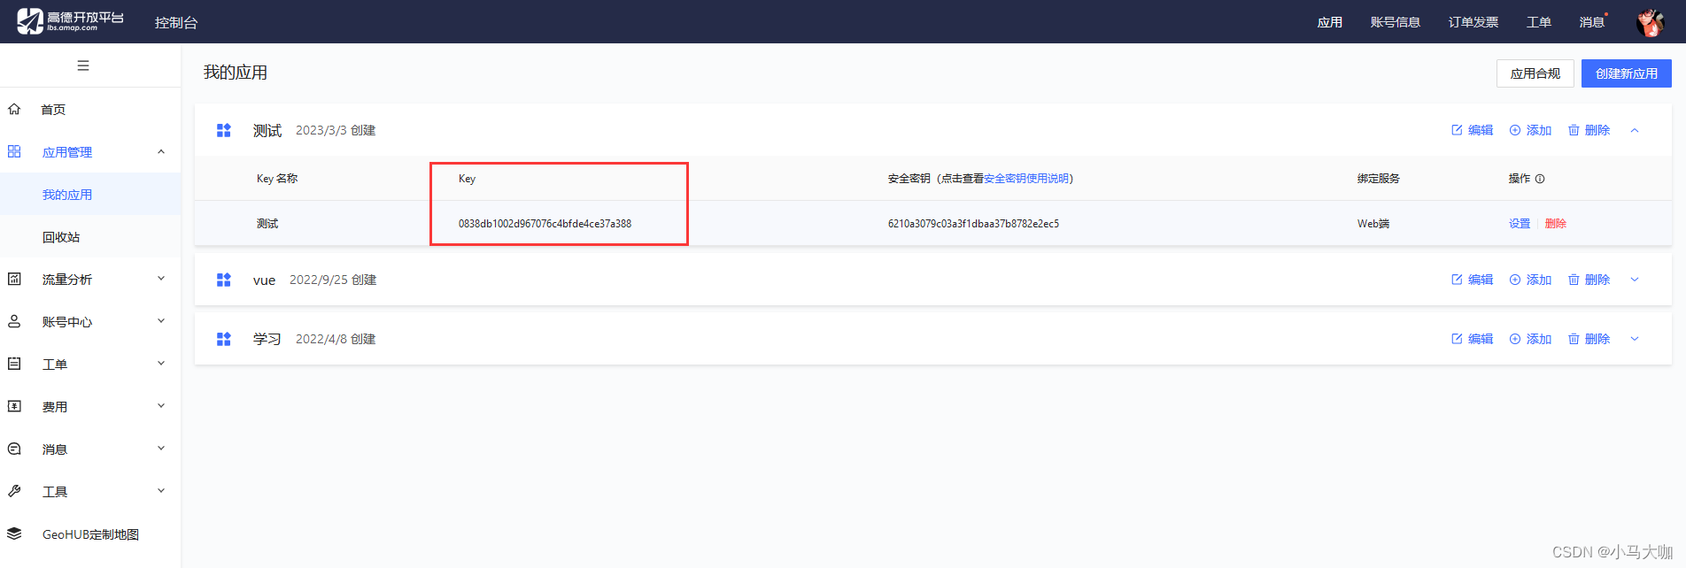
Task: Click the GeoHUB layers icon
Action: point(14,533)
